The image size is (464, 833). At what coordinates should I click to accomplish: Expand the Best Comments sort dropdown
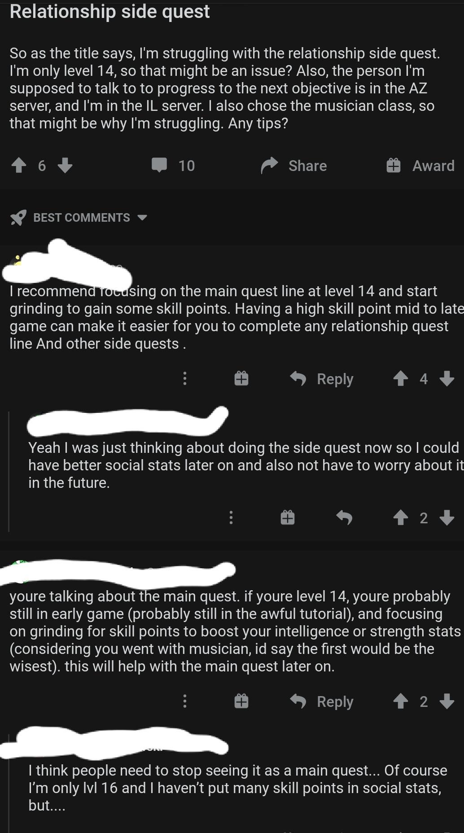[142, 218]
